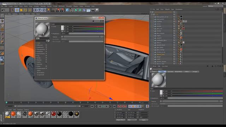Click the Camera object icon

[x=93, y=10]
